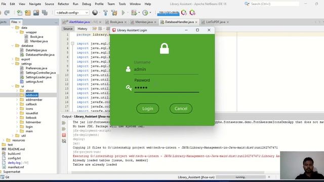Select the addbook folder

32,95
